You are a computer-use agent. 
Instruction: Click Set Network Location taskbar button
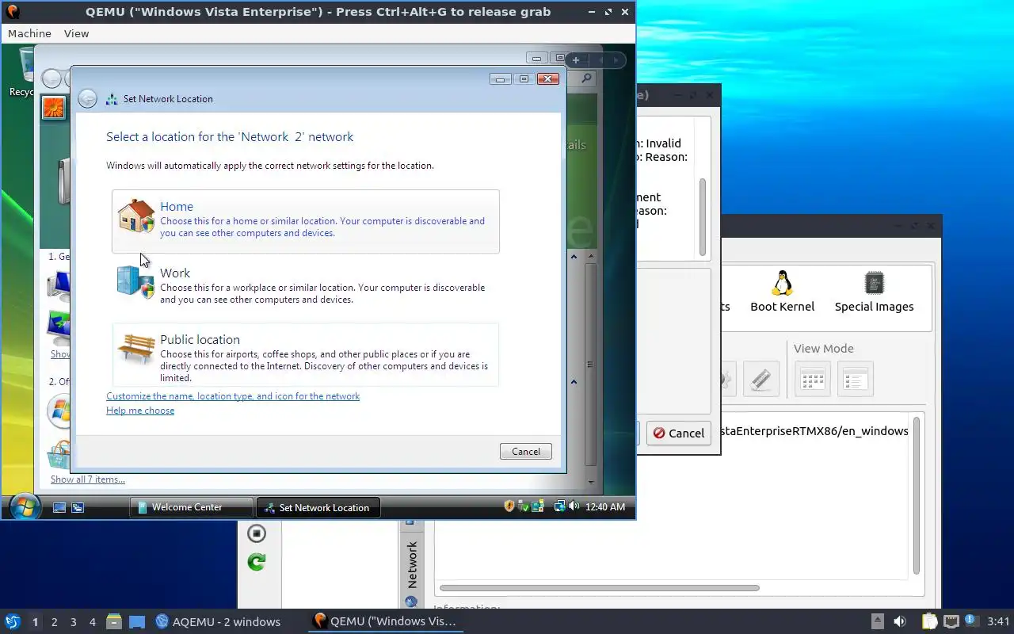[x=318, y=507]
